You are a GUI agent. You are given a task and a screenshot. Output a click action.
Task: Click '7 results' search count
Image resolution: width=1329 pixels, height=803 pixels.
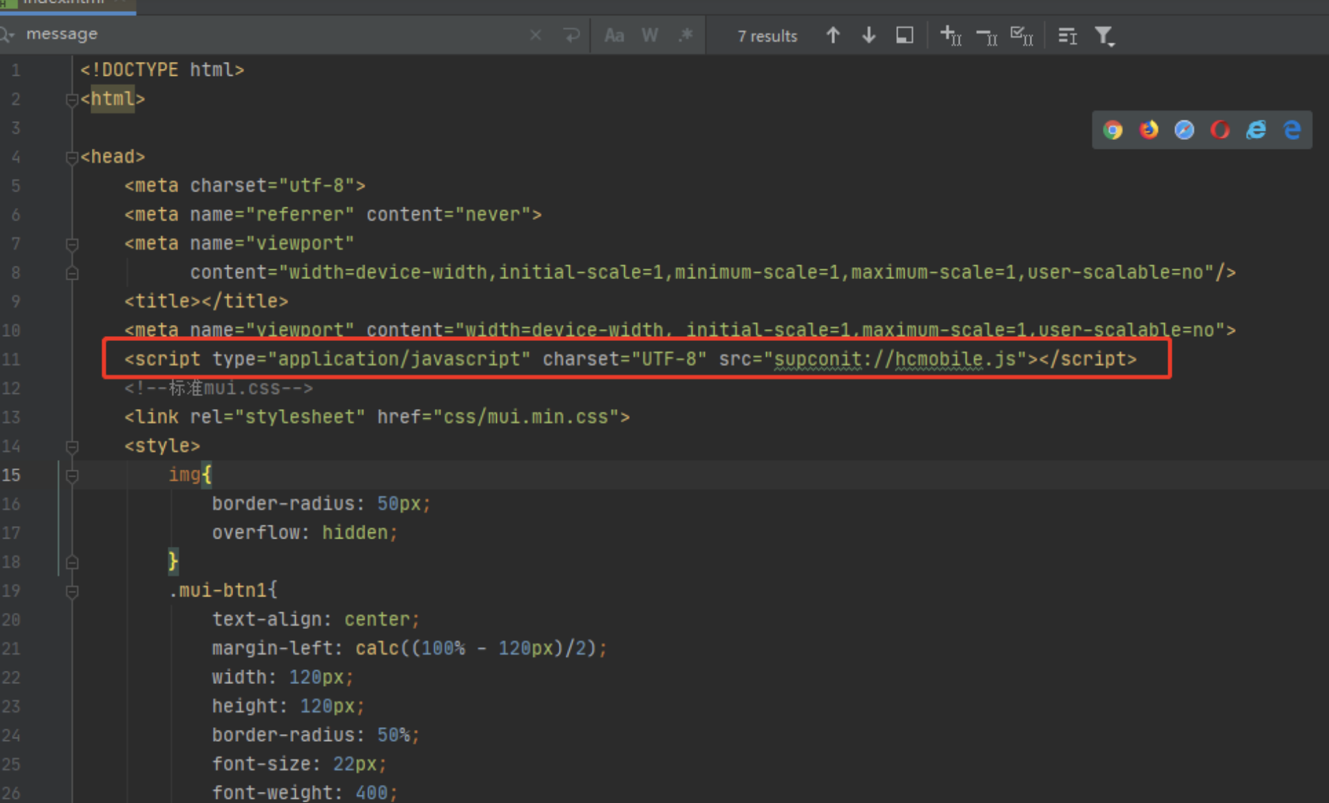click(x=767, y=36)
